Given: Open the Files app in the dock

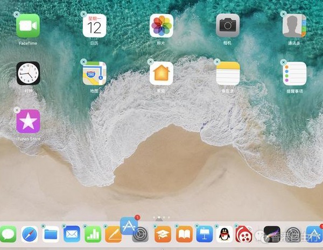Looking at the screenshot, I should [51, 234].
